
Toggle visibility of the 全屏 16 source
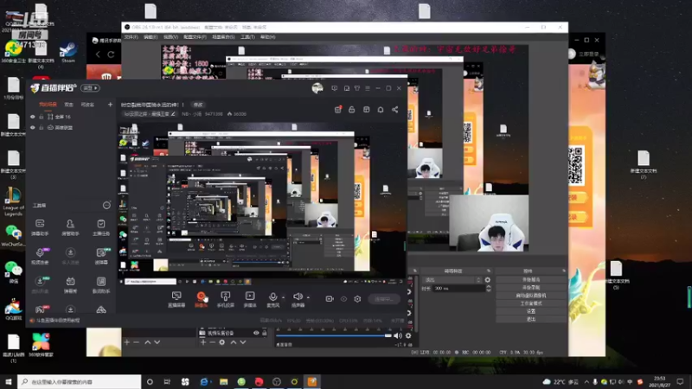pos(33,117)
